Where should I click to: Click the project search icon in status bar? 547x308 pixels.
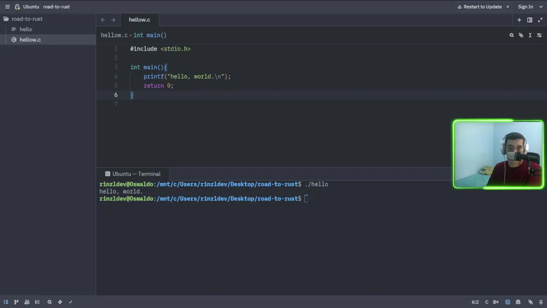pyautogui.click(x=50, y=302)
